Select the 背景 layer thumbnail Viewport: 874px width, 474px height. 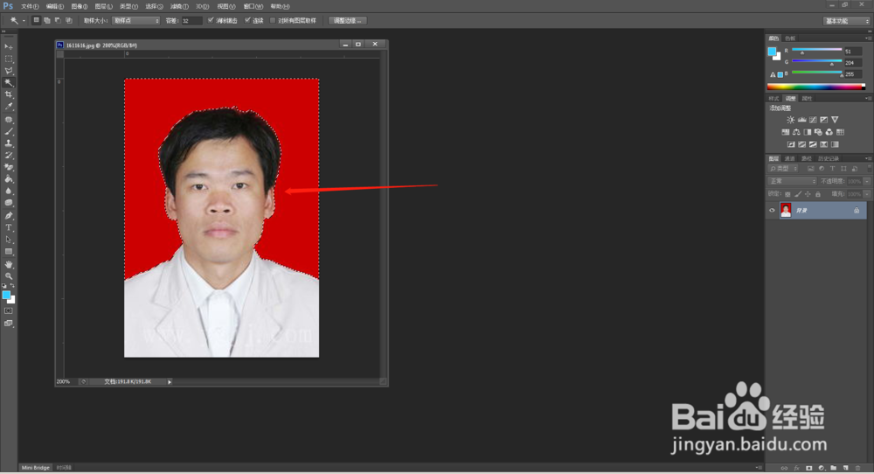pyautogui.click(x=786, y=210)
